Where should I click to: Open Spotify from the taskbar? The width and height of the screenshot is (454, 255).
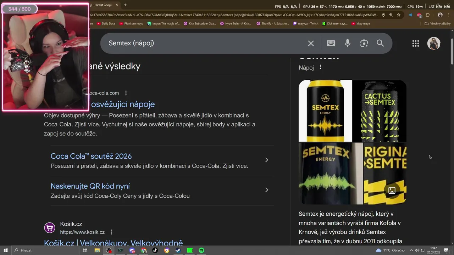tap(201, 250)
